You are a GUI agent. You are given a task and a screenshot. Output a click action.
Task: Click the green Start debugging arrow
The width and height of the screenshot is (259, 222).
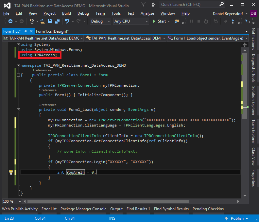pyautogui.click(x=154, y=21)
